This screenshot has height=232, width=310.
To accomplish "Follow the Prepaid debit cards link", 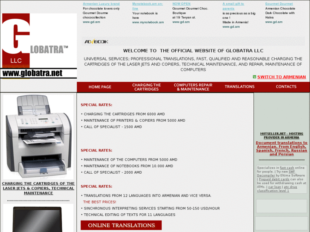I will [x=274, y=179].
